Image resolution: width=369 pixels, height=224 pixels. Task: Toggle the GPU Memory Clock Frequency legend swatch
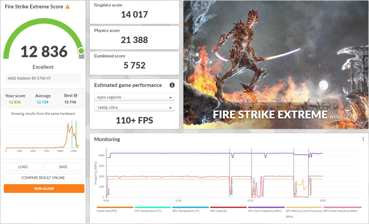coord(304,207)
